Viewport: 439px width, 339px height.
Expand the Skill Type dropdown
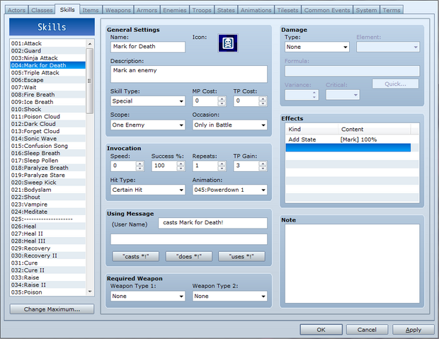pyautogui.click(x=148, y=101)
